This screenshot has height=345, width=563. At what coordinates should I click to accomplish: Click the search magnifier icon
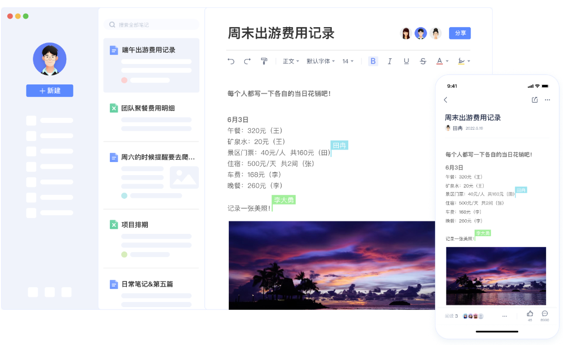tap(112, 25)
